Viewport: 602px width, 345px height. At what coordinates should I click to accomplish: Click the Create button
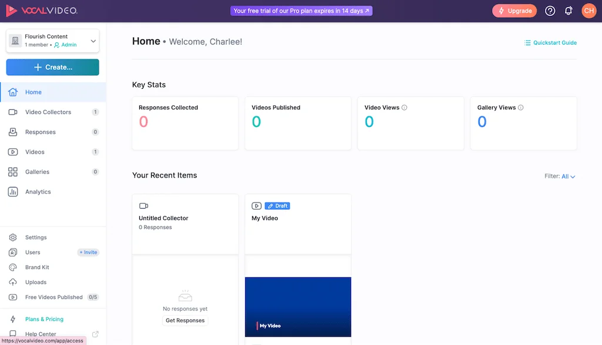[52, 67]
